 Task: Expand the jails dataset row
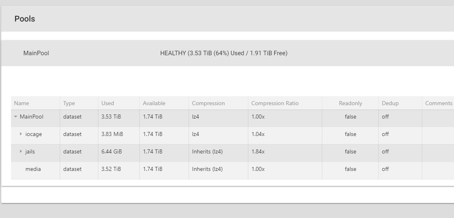tap(21, 151)
